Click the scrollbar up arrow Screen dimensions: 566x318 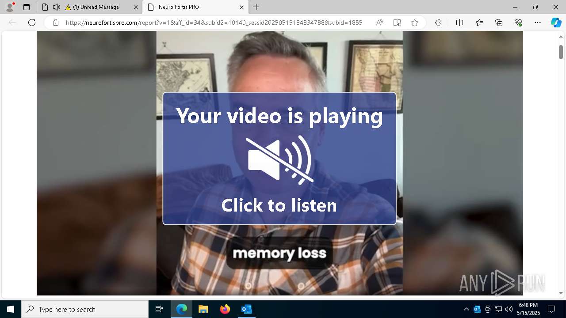point(561,36)
